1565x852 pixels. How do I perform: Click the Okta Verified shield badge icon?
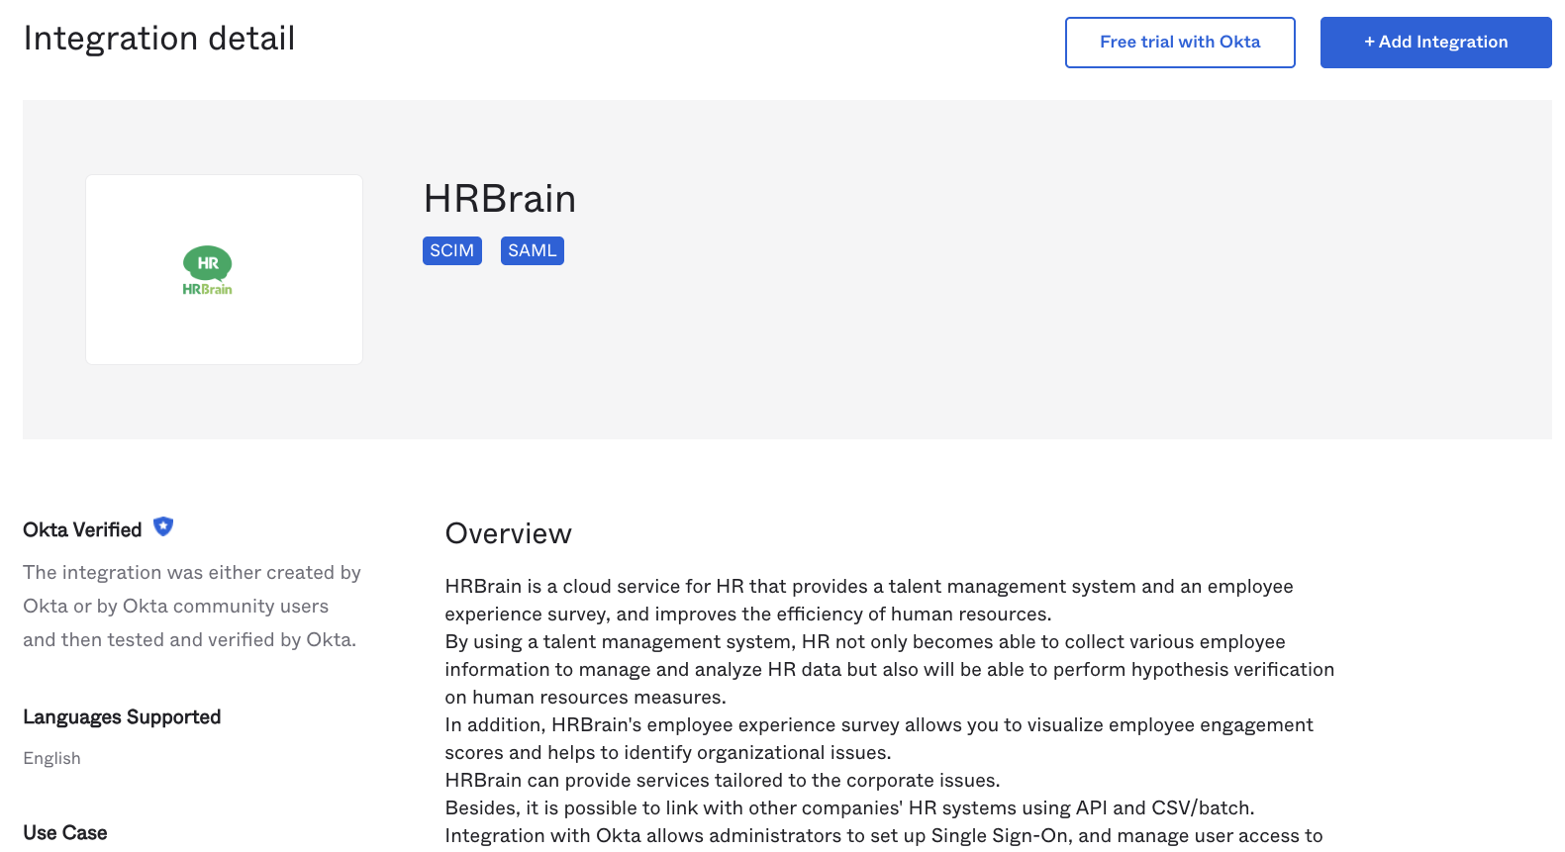click(163, 527)
